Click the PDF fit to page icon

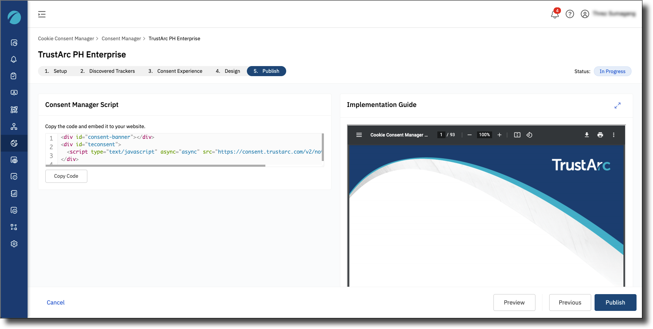(517, 135)
